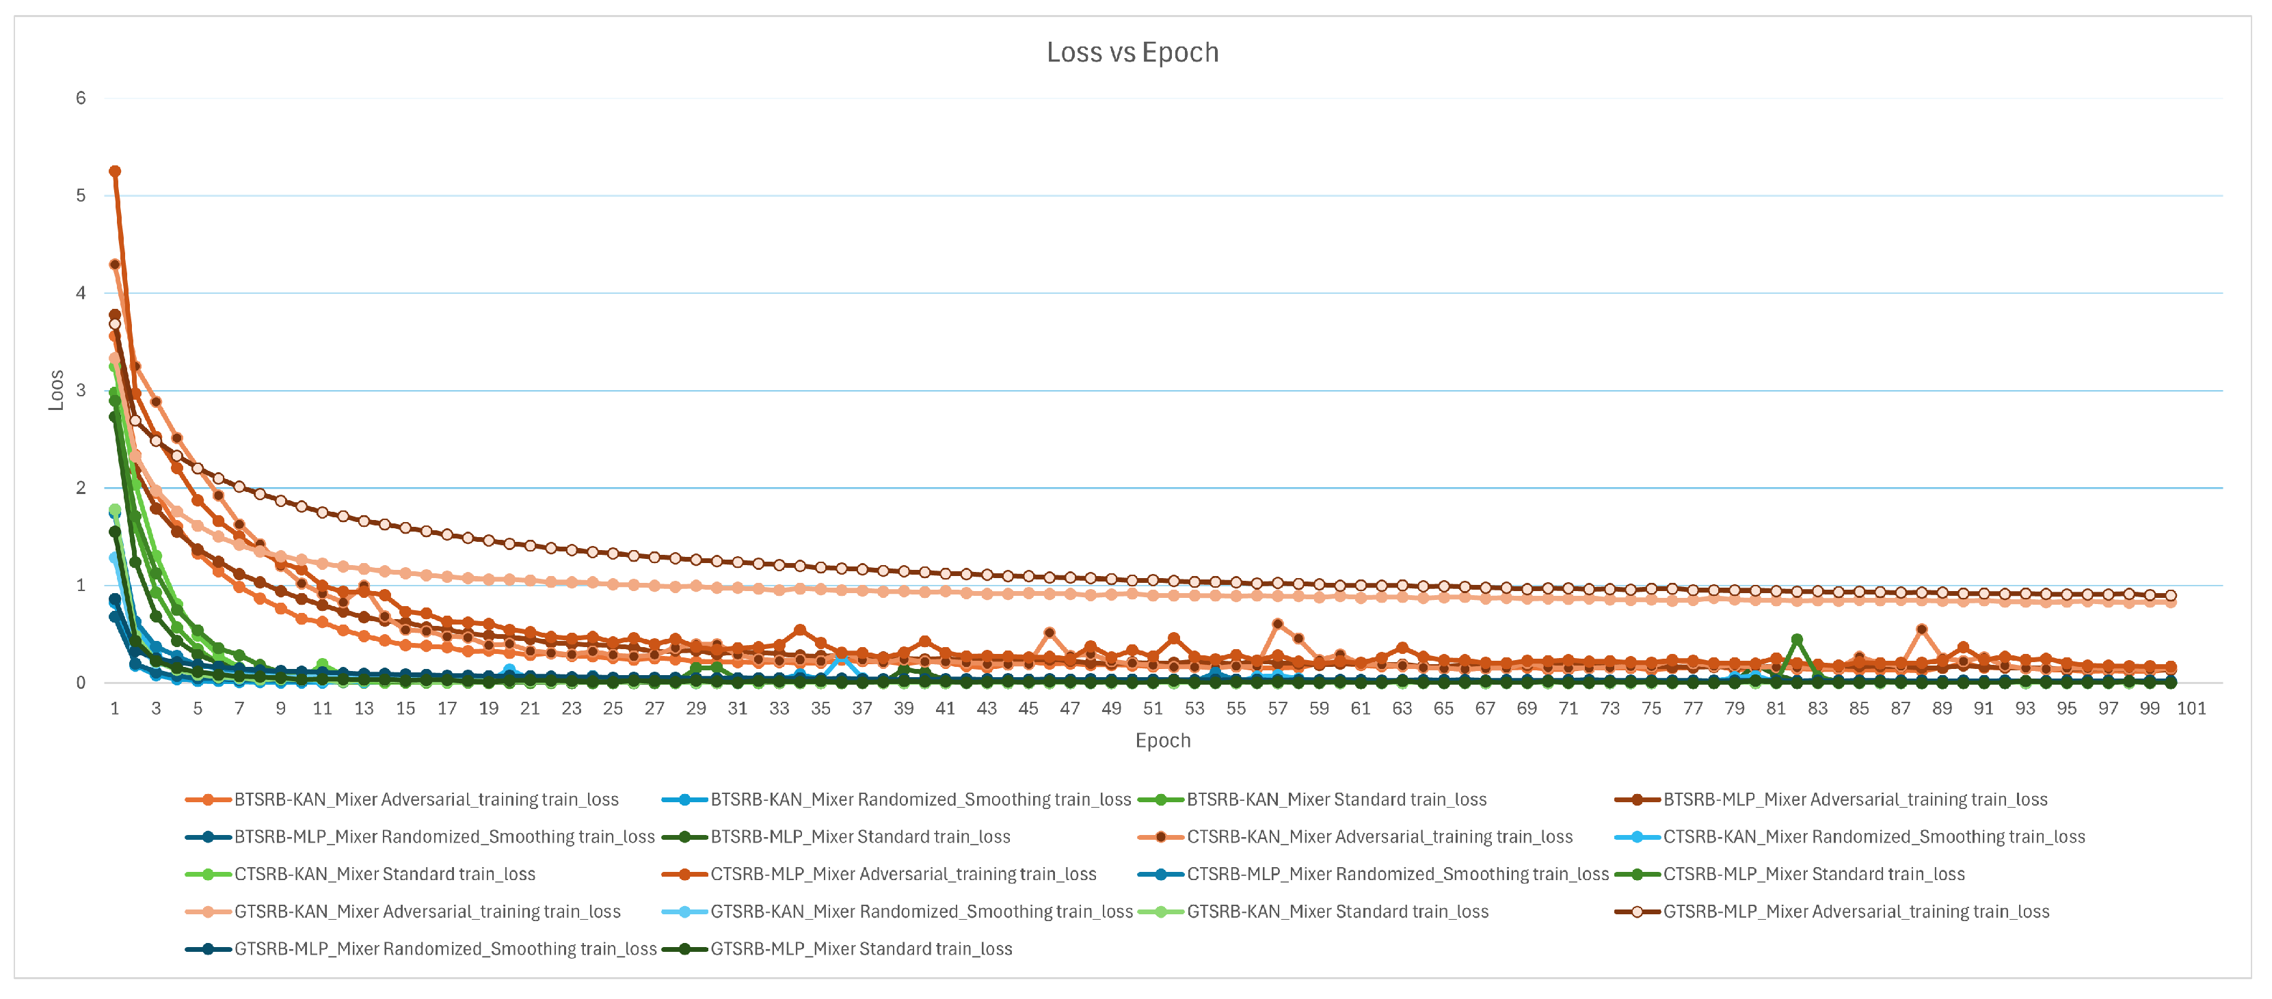
Task: Click CTSRB-MLP_Mixer Standard train_loss legend entry
Action: 1813,875
